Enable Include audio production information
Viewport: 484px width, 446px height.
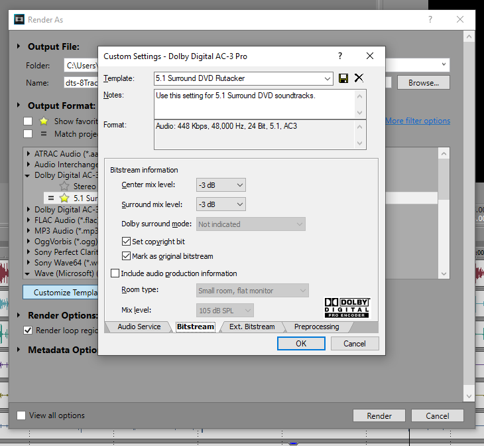[115, 273]
